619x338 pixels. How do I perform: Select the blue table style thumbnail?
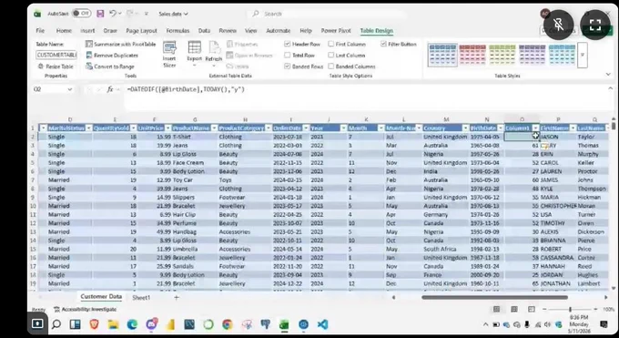[442, 55]
